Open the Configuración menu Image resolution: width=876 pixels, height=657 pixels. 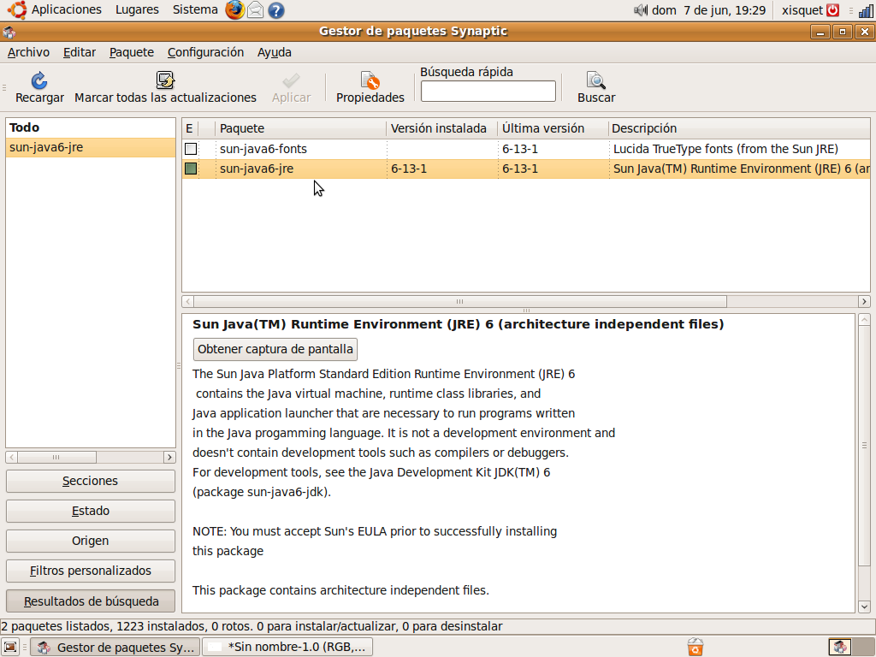(205, 52)
